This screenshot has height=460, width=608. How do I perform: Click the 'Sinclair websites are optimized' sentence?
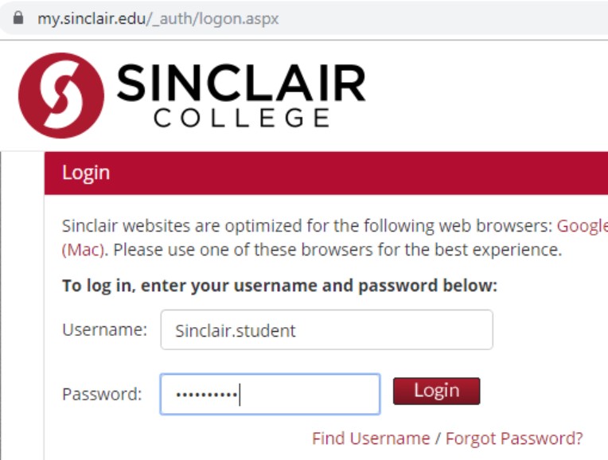(x=307, y=226)
